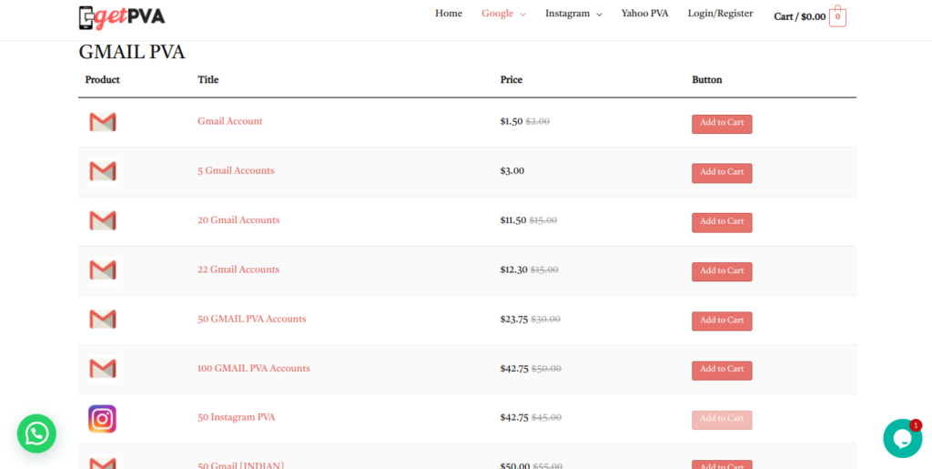Add 100 GMAIL PVA Accounts to cart

pos(722,371)
